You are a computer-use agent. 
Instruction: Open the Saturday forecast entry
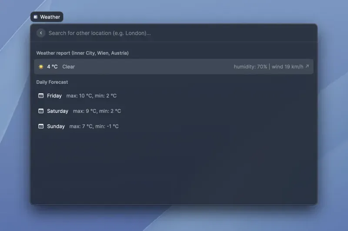coord(57,111)
